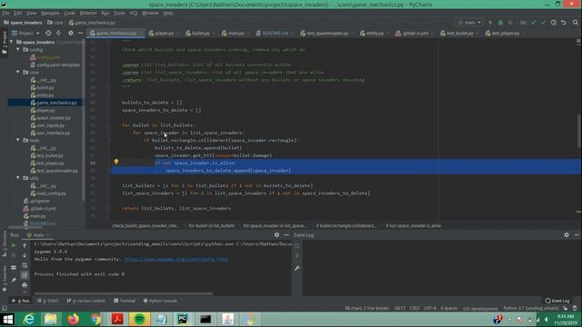This screenshot has height=327, width=582.
Task: Collapse the core folder in the tree
Action: (18, 72)
